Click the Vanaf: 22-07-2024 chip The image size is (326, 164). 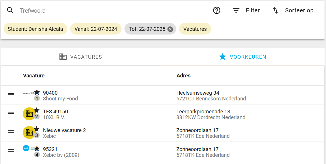pos(96,29)
